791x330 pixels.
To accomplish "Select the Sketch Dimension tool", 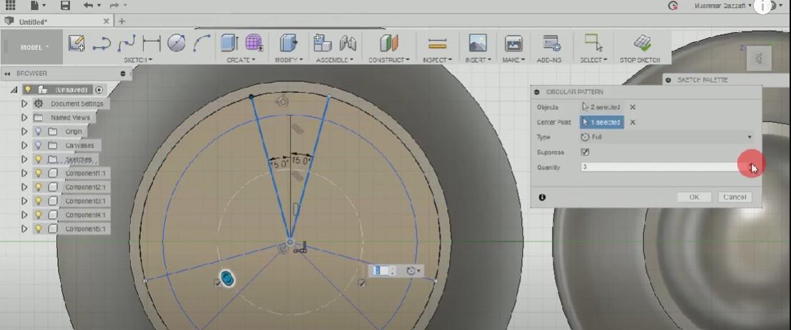I will (x=152, y=44).
